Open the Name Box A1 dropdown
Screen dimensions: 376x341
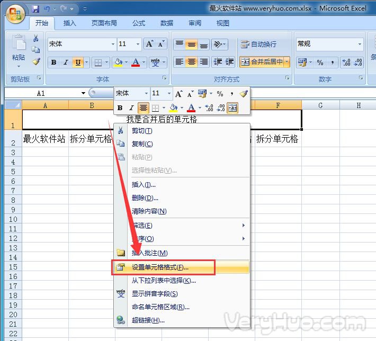tap(83, 93)
